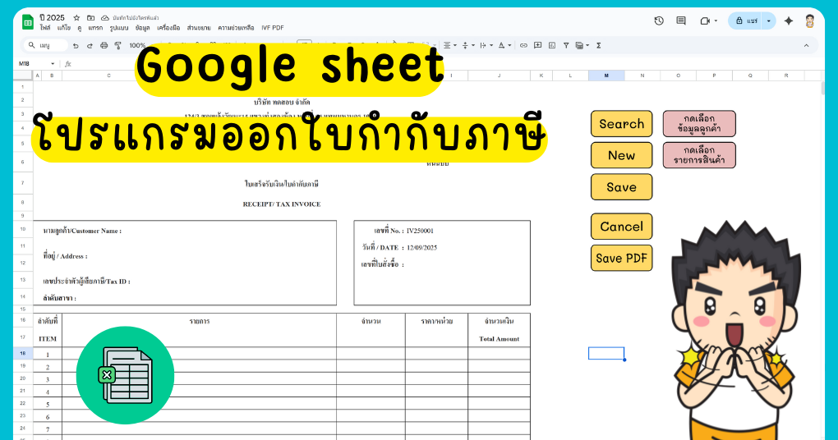The image size is (838, 440).
Task: Click the Customer Name label cell
Action: [x=82, y=231]
